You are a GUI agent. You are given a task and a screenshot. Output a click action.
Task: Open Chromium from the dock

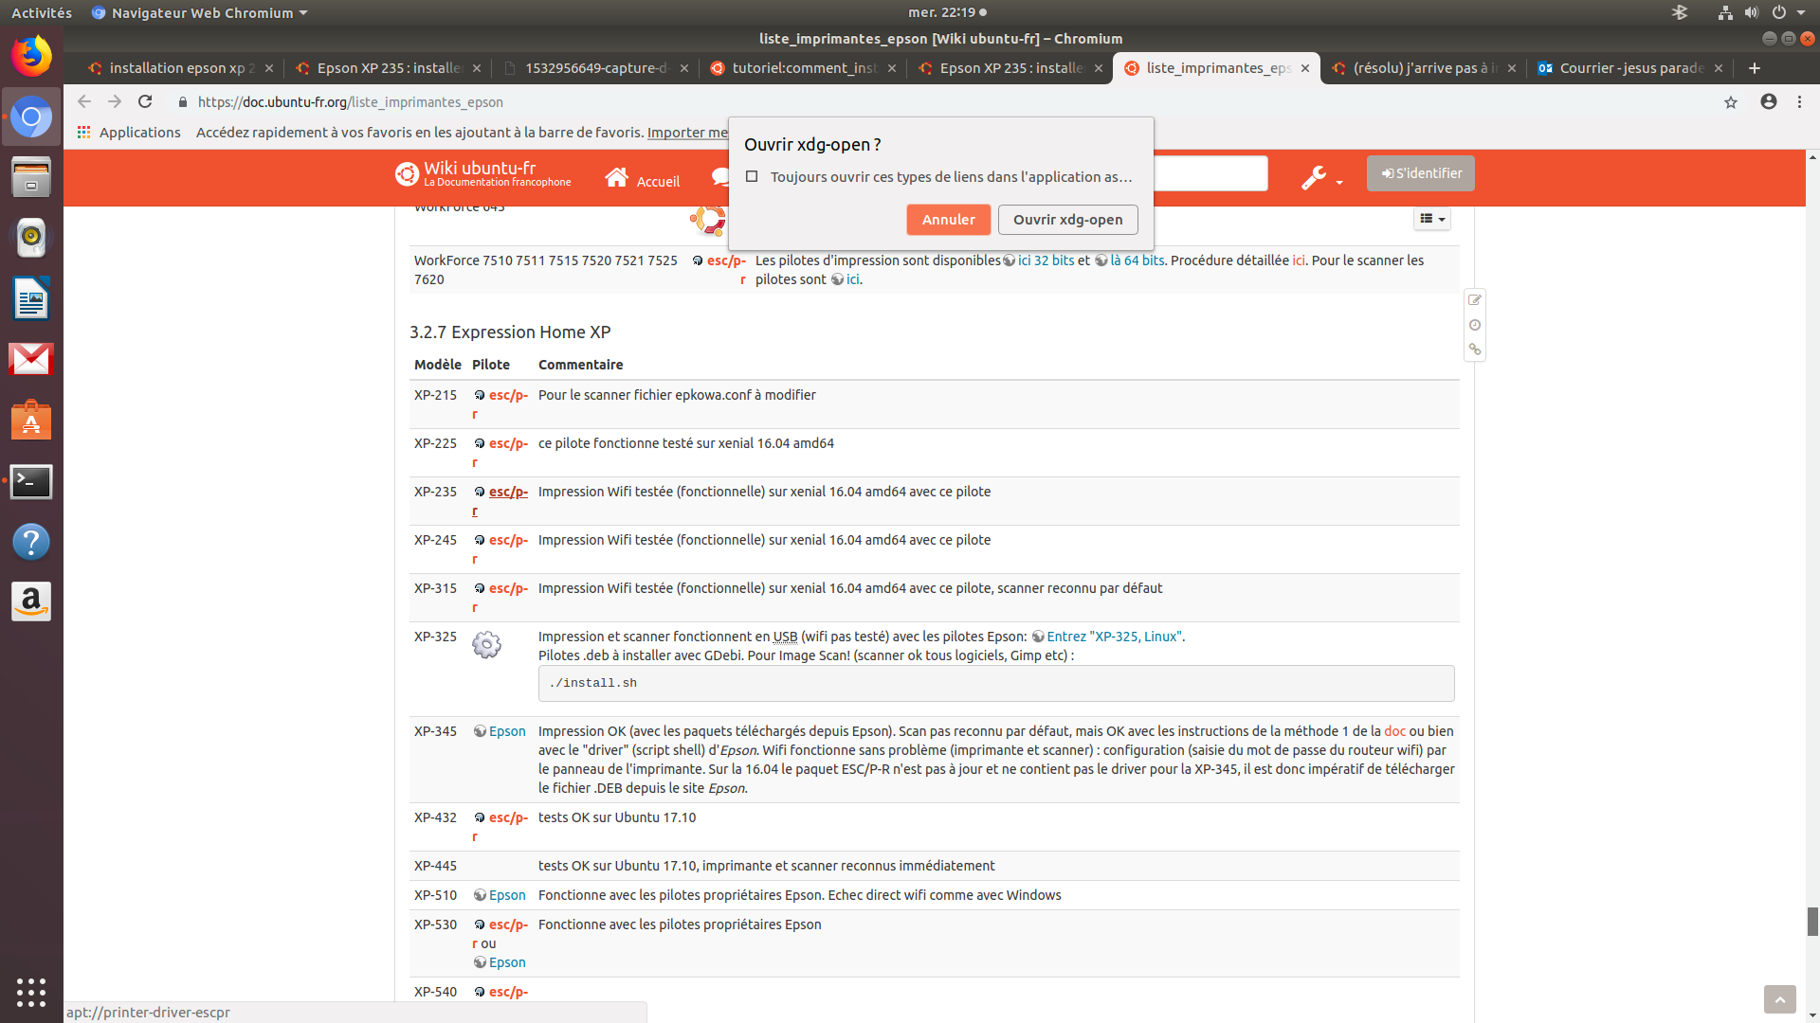coord(31,117)
